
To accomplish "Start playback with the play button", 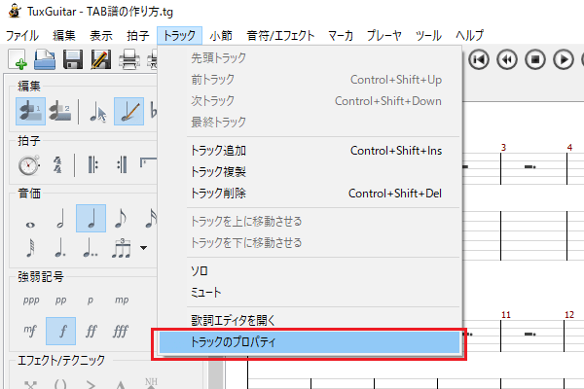I will click(564, 59).
